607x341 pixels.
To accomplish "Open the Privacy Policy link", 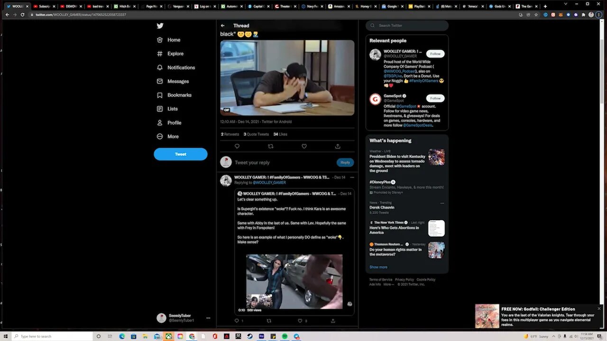I will [405, 279].
